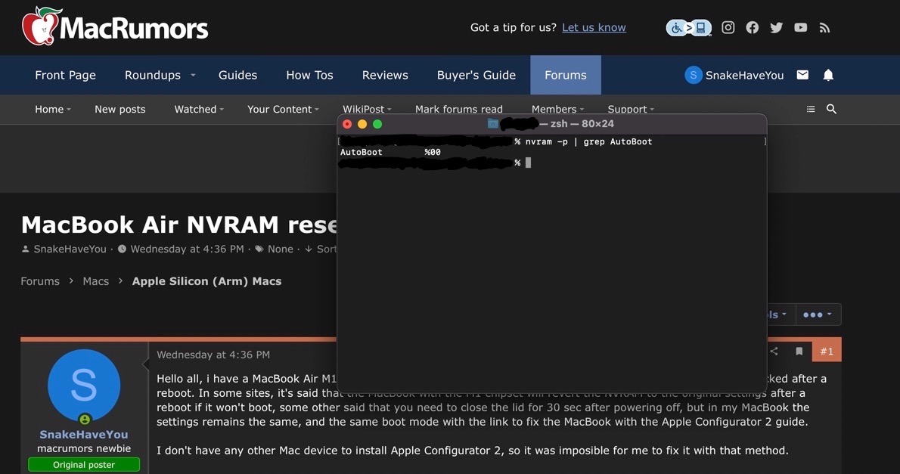
Task: Open the Guides section
Action: [x=237, y=75]
